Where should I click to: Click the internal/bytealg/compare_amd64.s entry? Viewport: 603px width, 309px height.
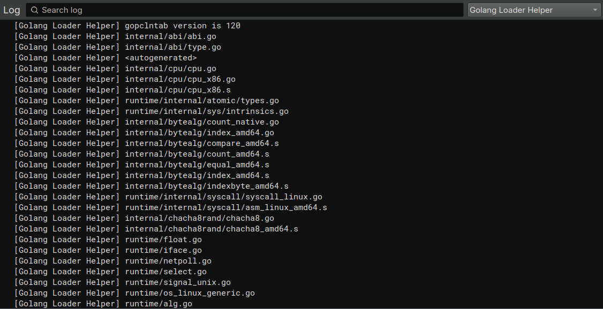point(147,143)
